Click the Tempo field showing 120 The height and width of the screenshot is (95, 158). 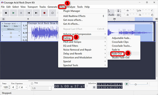6,87
